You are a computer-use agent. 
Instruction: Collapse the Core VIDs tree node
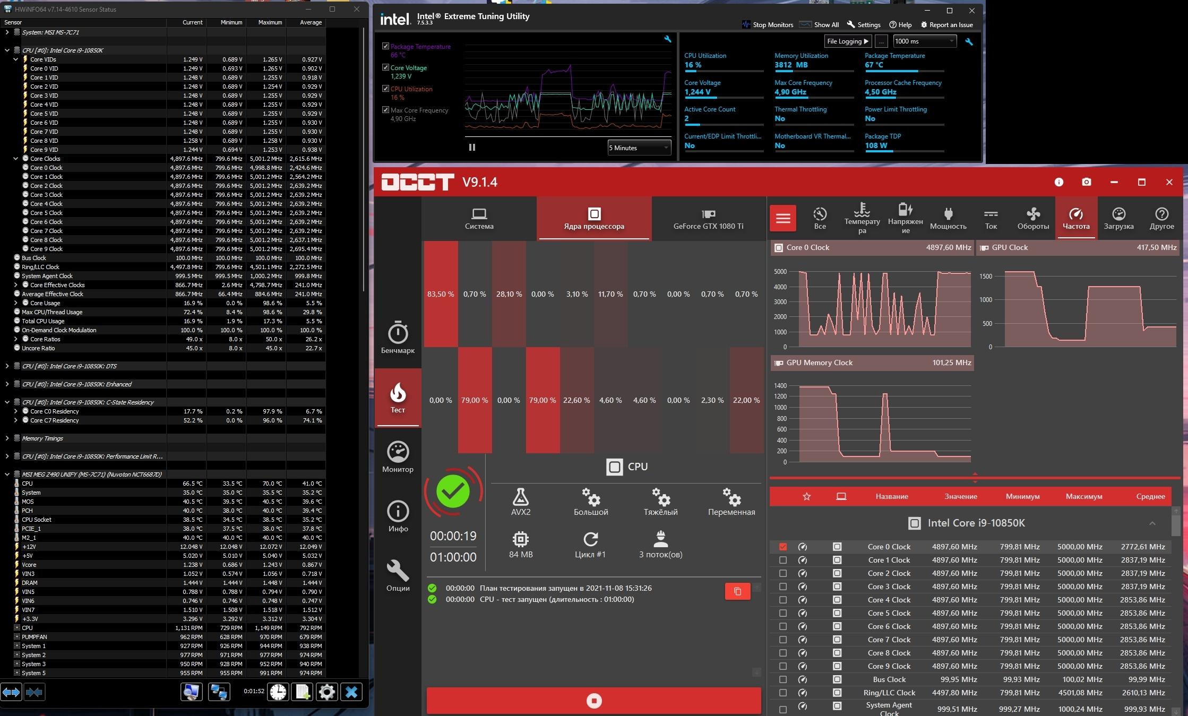click(15, 59)
